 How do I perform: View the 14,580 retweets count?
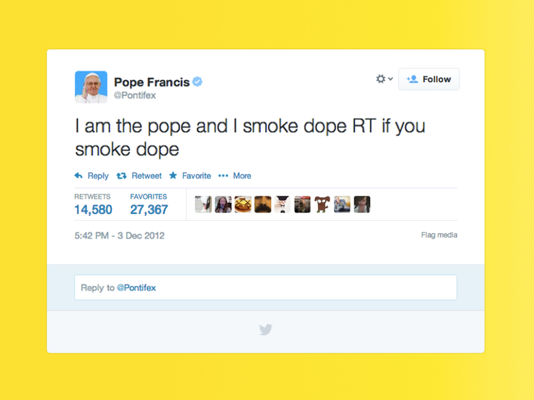click(x=93, y=209)
